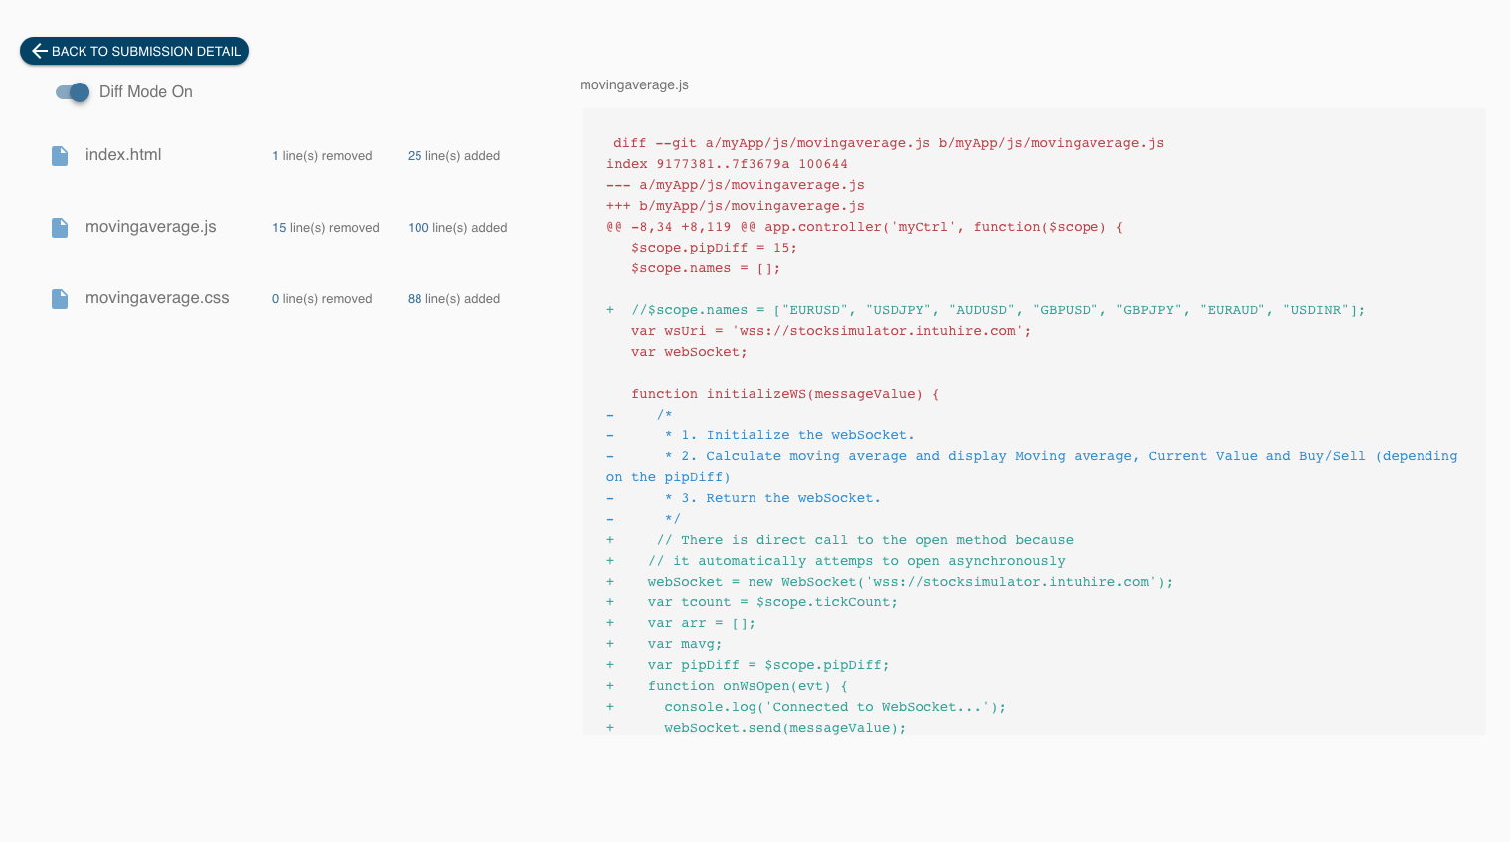Click the 'console.log('Connected to WebSocket...')' line
1510x842 pixels.
(x=806, y=707)
